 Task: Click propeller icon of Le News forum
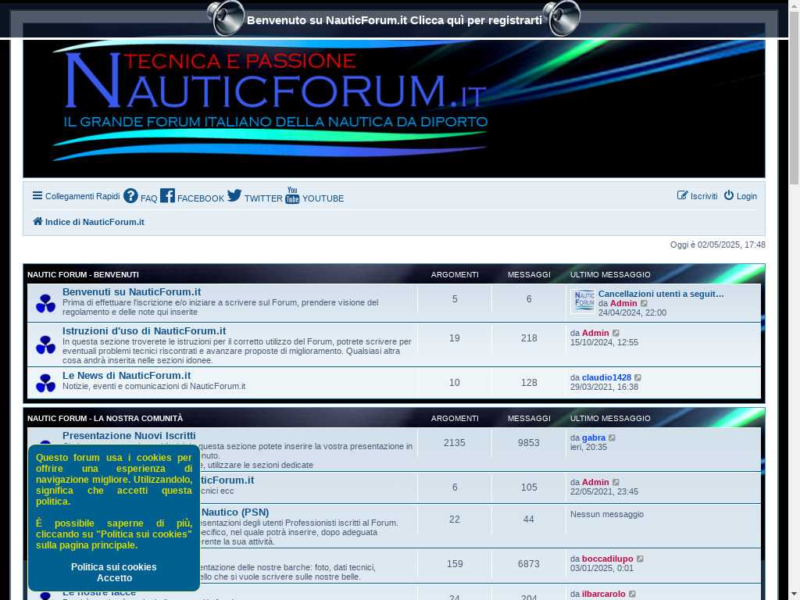coord(45,383)
